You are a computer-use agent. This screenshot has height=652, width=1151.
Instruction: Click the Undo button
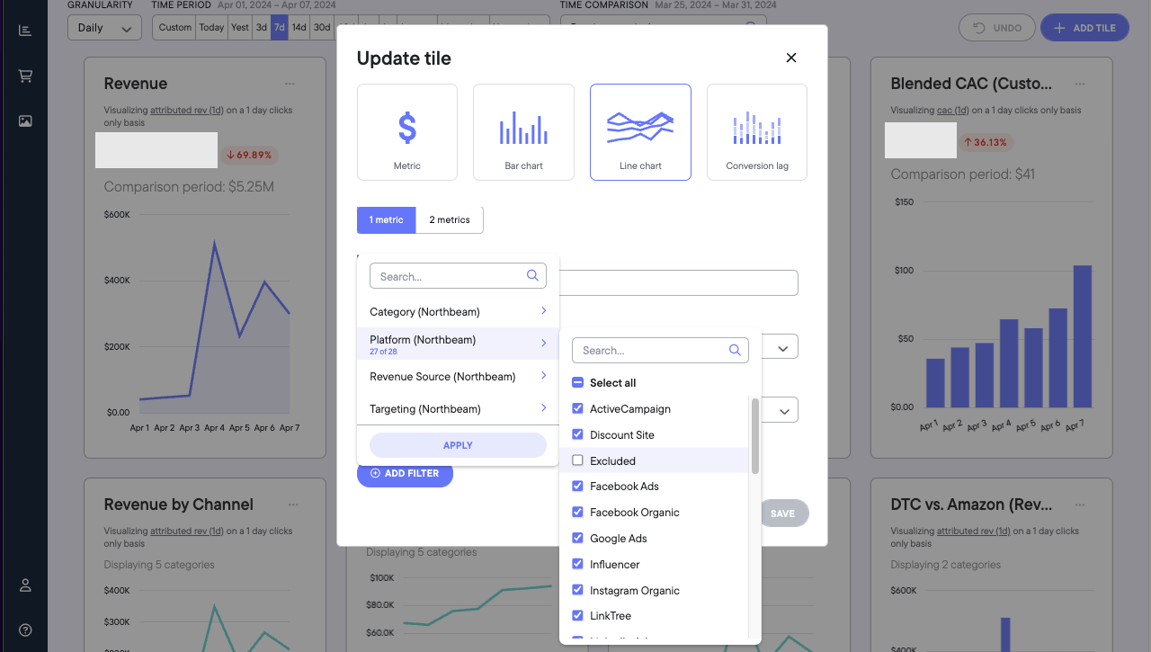[997, 28]
